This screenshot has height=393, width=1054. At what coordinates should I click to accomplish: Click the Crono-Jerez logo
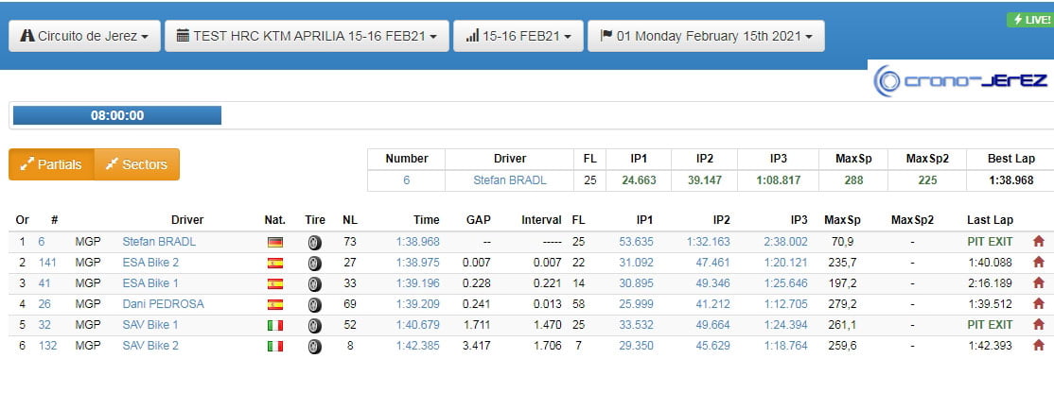[959, 80]
